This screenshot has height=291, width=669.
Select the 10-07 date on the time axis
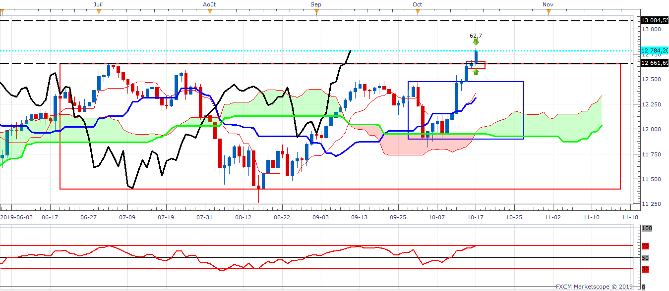coord(436,217)
